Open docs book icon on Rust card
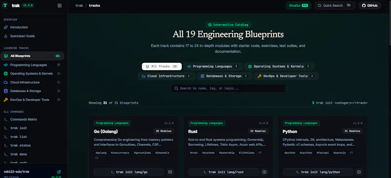 point(264,172)
